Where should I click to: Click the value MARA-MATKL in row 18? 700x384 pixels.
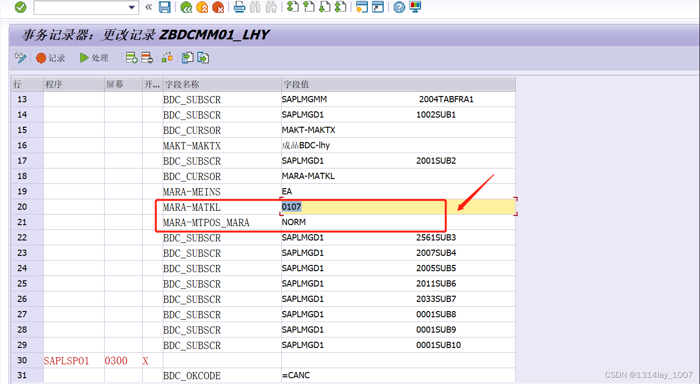pos(308,176)
